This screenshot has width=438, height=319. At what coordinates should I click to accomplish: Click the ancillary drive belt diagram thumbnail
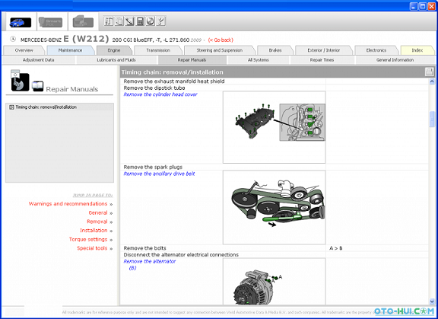click(x=274, y=207)
